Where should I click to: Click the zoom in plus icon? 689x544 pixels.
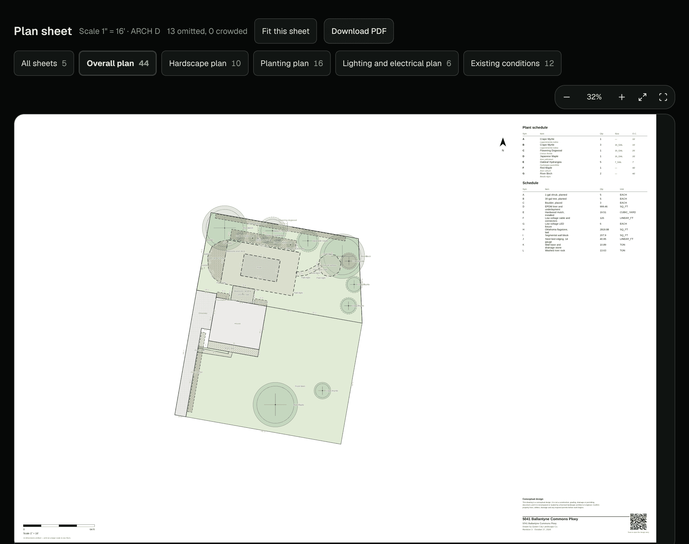[x=622, y=97]
